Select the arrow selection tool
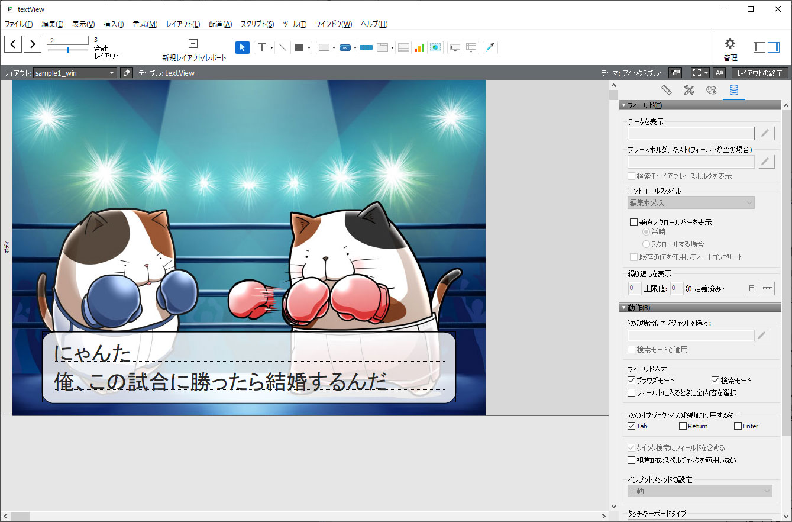 (243, 48)
